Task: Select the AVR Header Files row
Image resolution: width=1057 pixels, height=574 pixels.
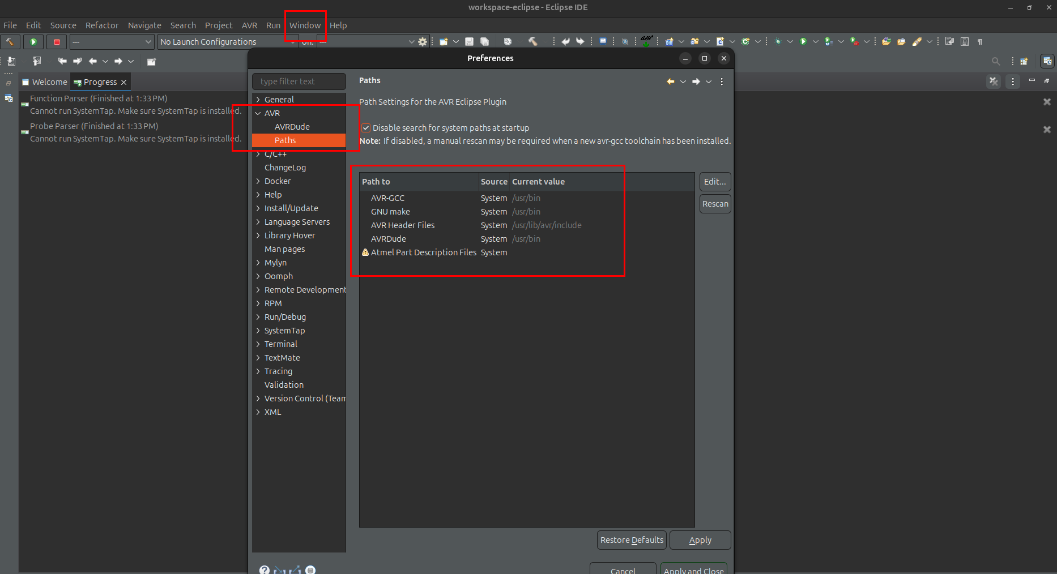Action: tap(526, 225)
